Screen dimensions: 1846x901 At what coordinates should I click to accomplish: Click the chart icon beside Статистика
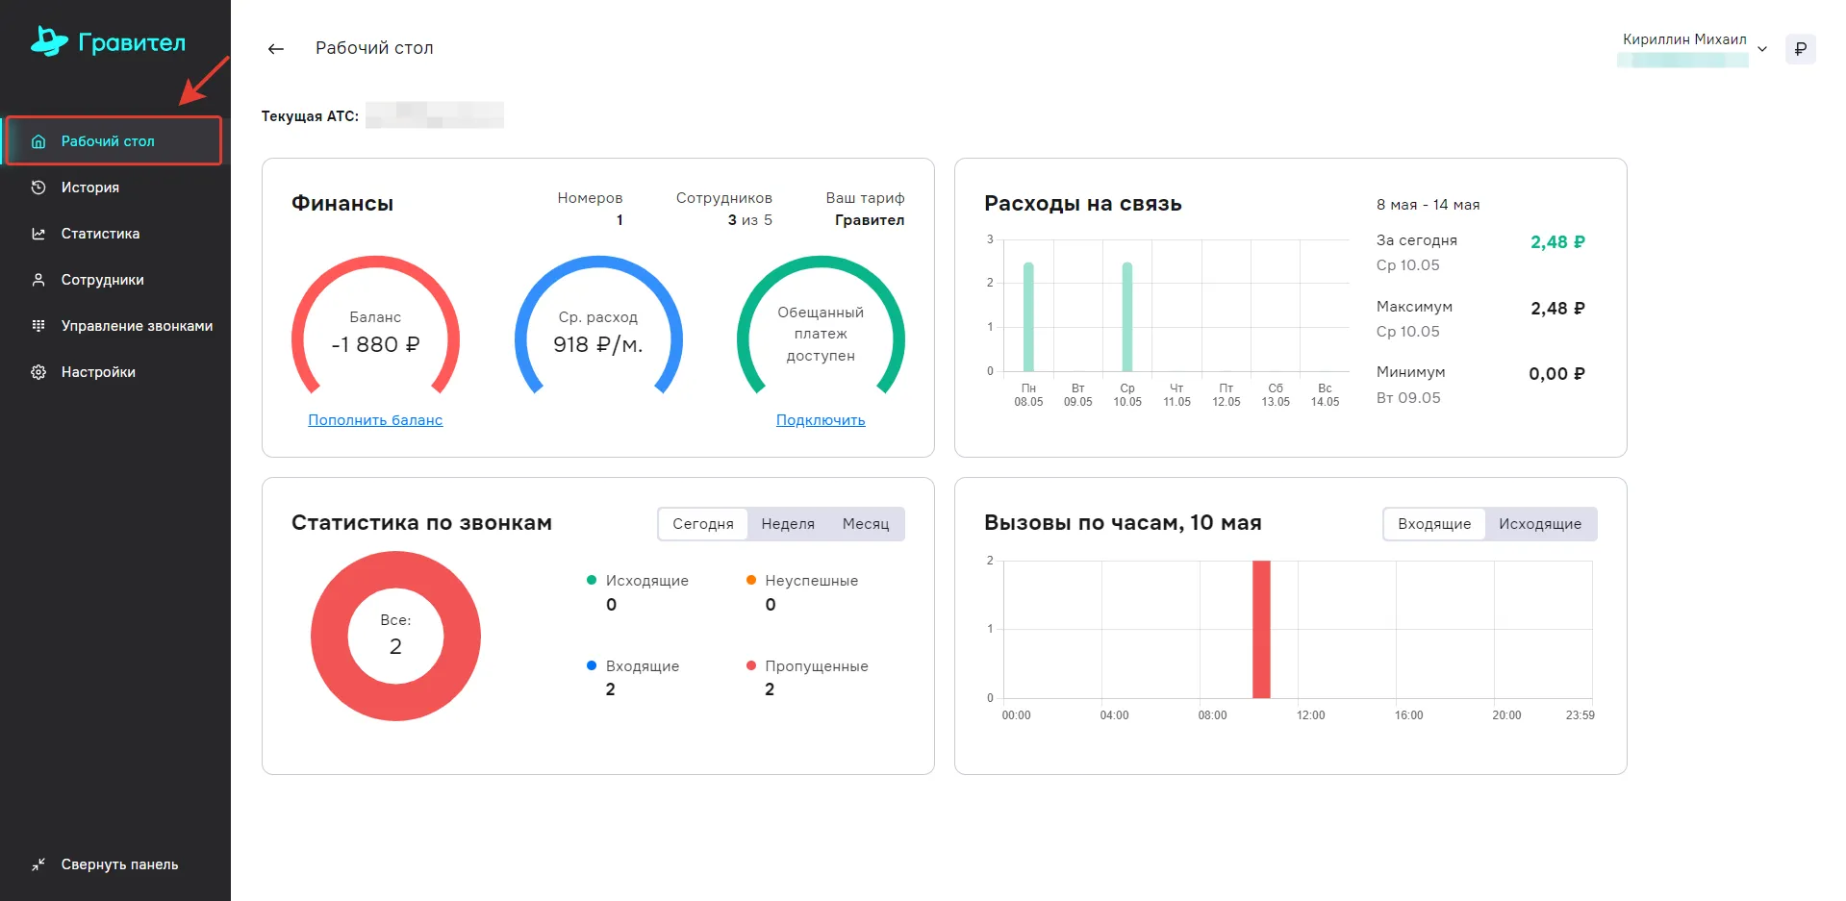tap(38, 234)
